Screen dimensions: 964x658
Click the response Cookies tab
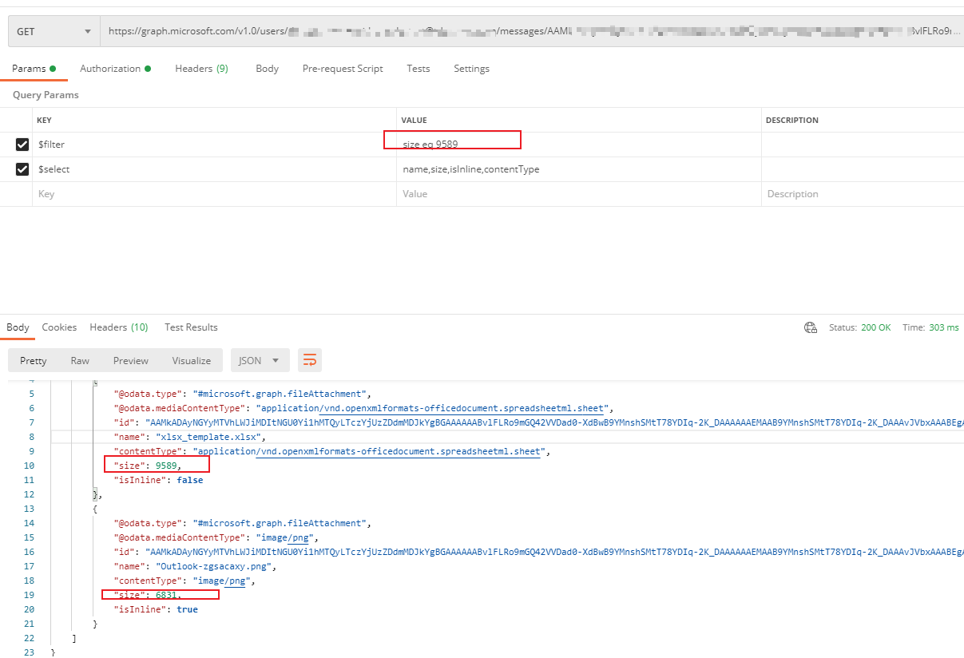(59, 327)
